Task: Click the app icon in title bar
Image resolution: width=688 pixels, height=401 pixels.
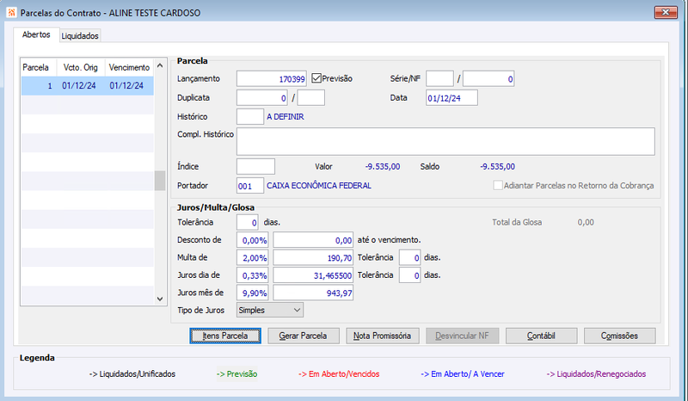Action: coord(11,13)
